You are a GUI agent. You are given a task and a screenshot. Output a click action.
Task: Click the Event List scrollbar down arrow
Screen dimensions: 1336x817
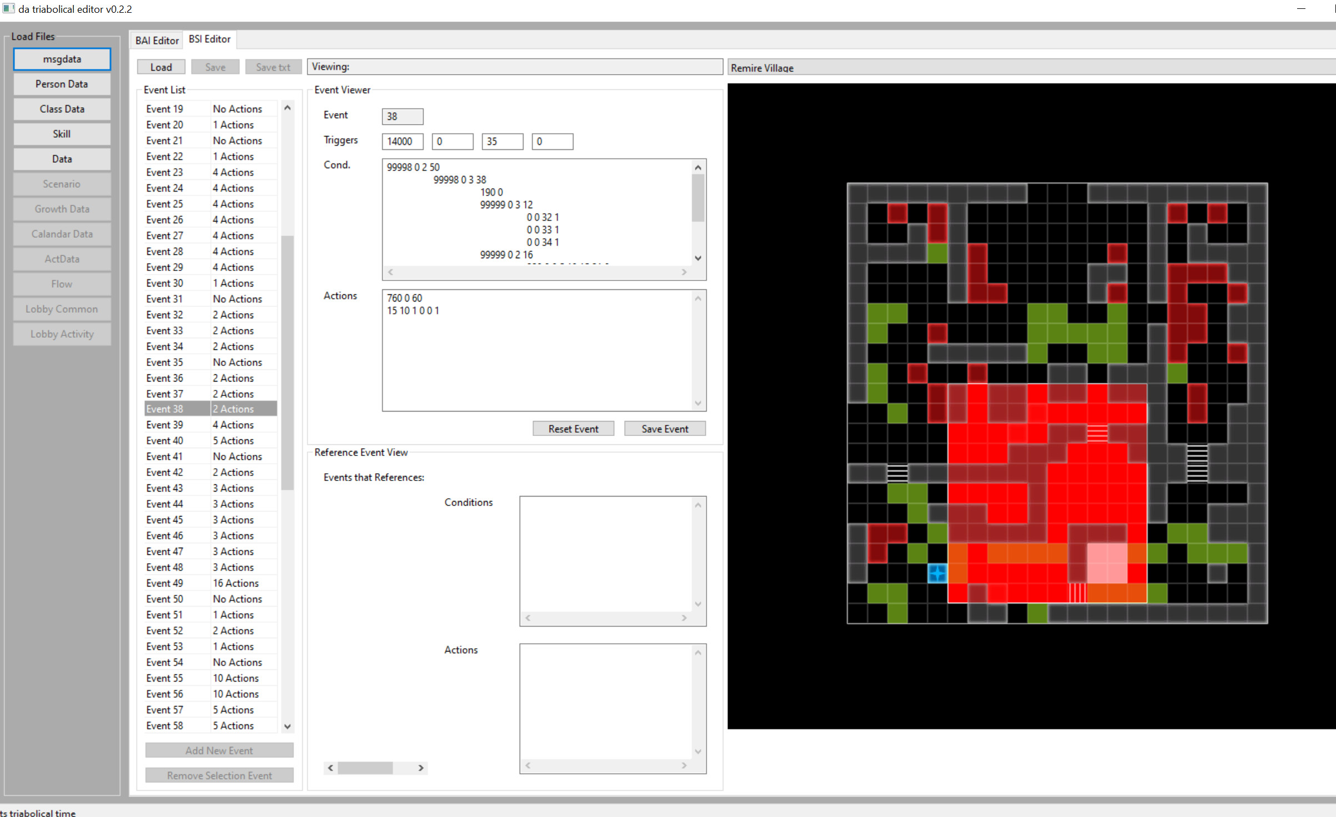coord(288,726)
